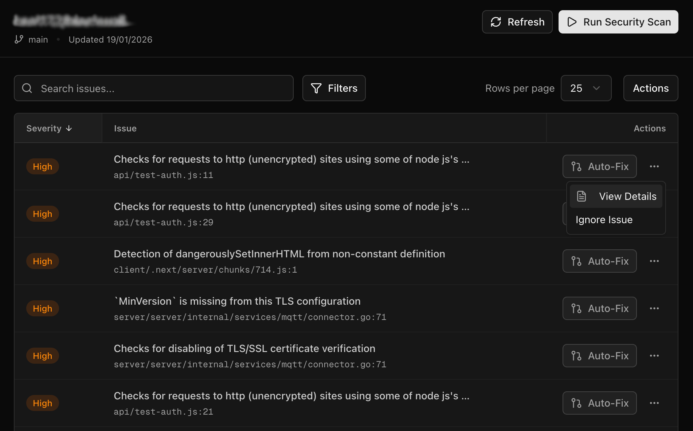Expand the Rows per page dropdown
Screen dimensions: 693x431
click(x=586, y=88)
